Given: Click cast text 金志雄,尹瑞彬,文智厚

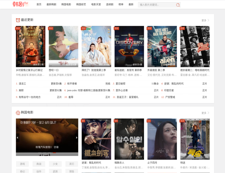Looking at the screenshot, I should (x=60, y=75).
